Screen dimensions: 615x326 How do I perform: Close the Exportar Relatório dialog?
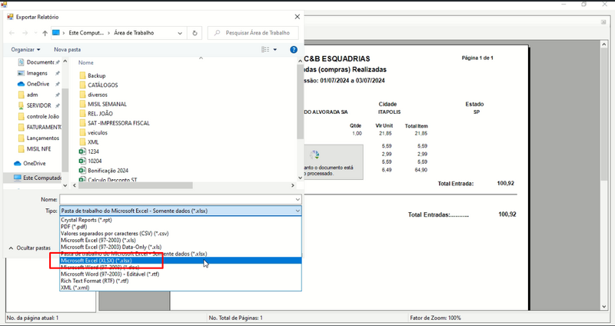click(297, 17)
